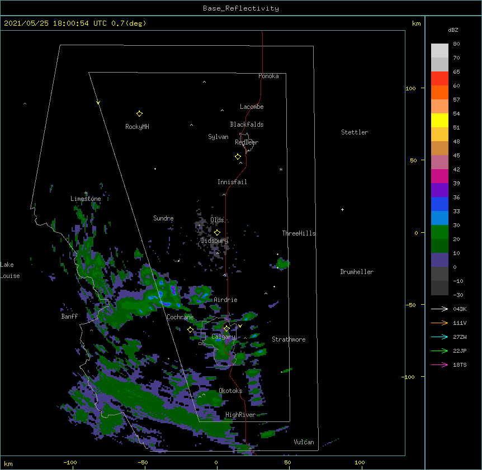Click the caret marker above Ponoka latitude
Viewport: 482px width, 470px height.
[x=205, y=82]
